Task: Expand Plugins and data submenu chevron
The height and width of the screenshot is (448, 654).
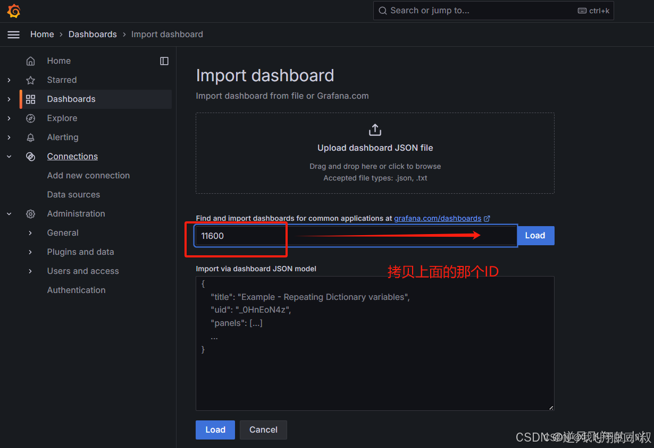Action: point(30,252)
